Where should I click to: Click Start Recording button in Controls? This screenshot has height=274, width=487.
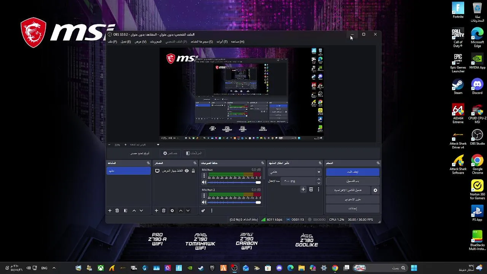pyautogui.click(x=353, y=181)
